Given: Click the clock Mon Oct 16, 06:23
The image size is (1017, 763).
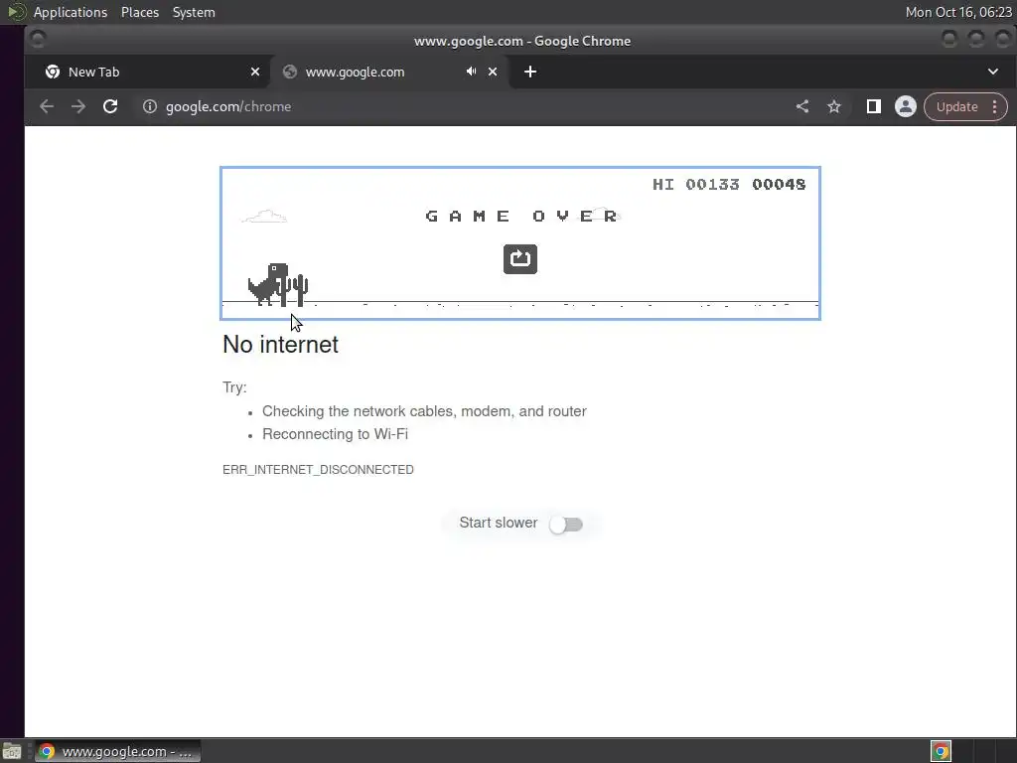Looking at the screenshot, I should click(x=958, y=12).
